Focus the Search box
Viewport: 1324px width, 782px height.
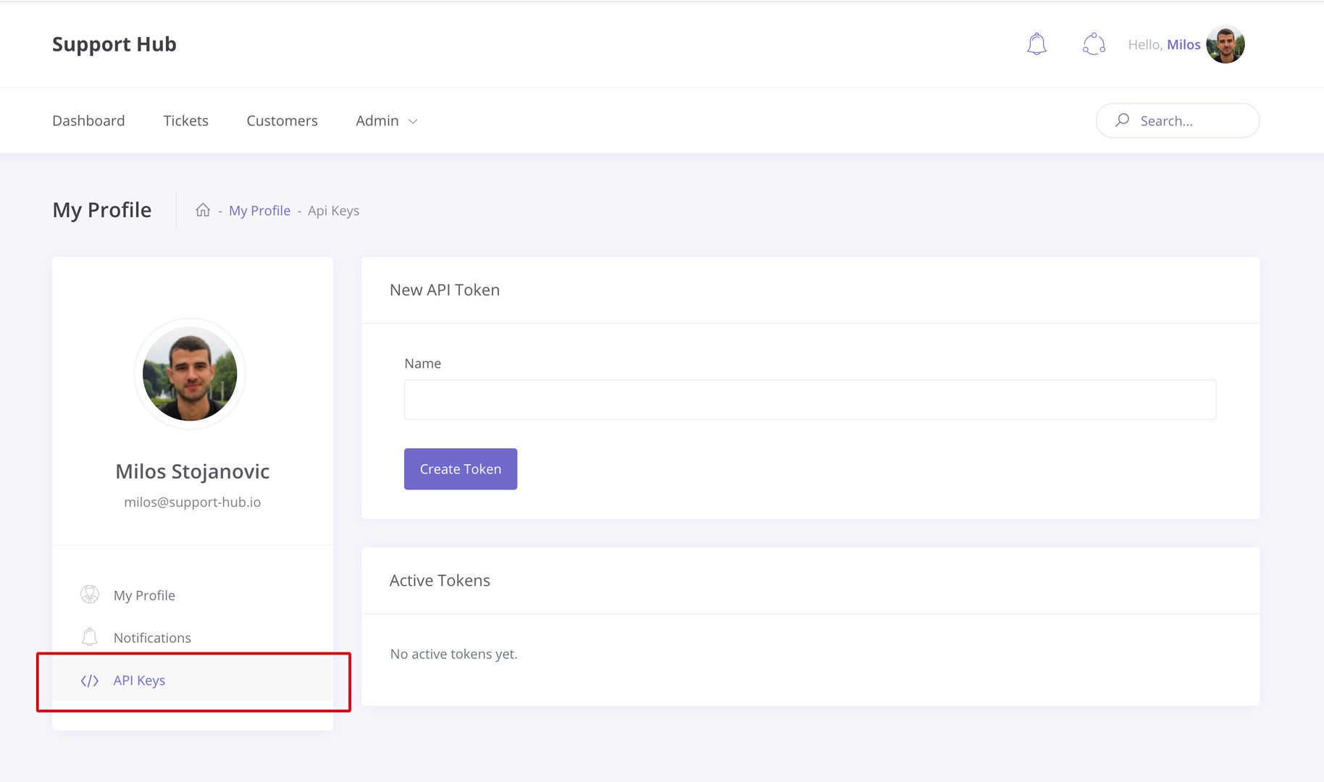[1178, 120]
